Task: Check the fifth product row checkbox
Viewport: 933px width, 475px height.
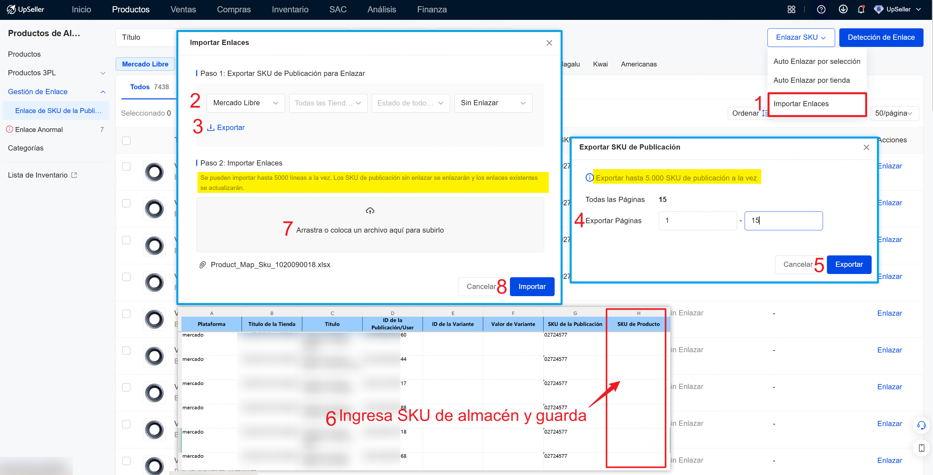Action: [x=126, y=313]
